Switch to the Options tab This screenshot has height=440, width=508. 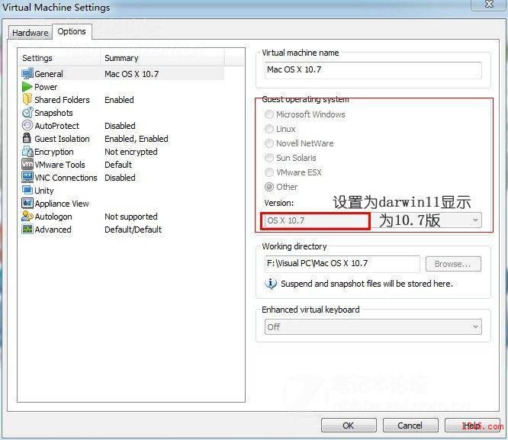click(x=72, y=32)
